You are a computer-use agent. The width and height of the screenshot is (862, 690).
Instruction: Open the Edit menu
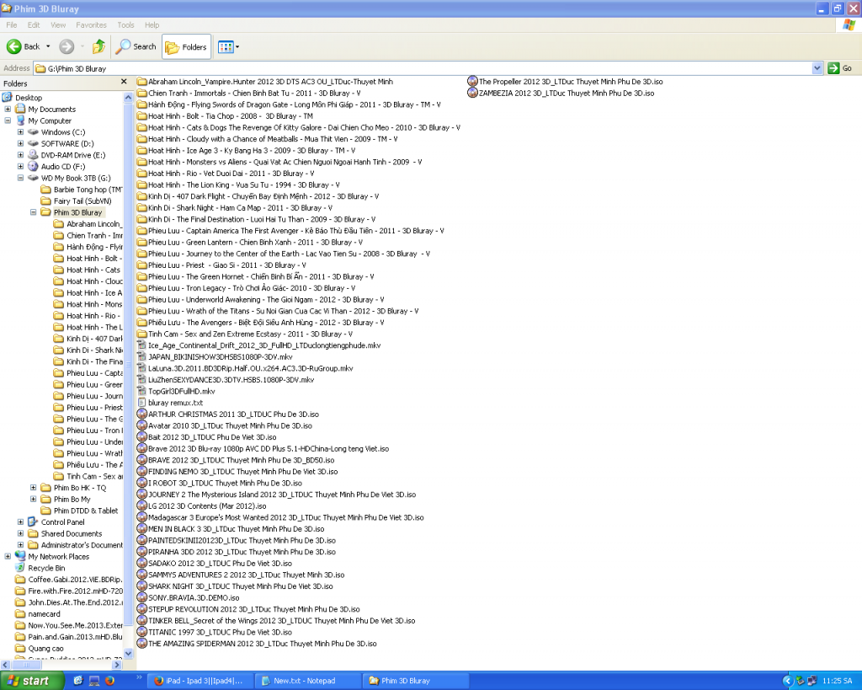click(34, 24)
